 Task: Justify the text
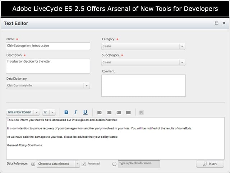128,112
